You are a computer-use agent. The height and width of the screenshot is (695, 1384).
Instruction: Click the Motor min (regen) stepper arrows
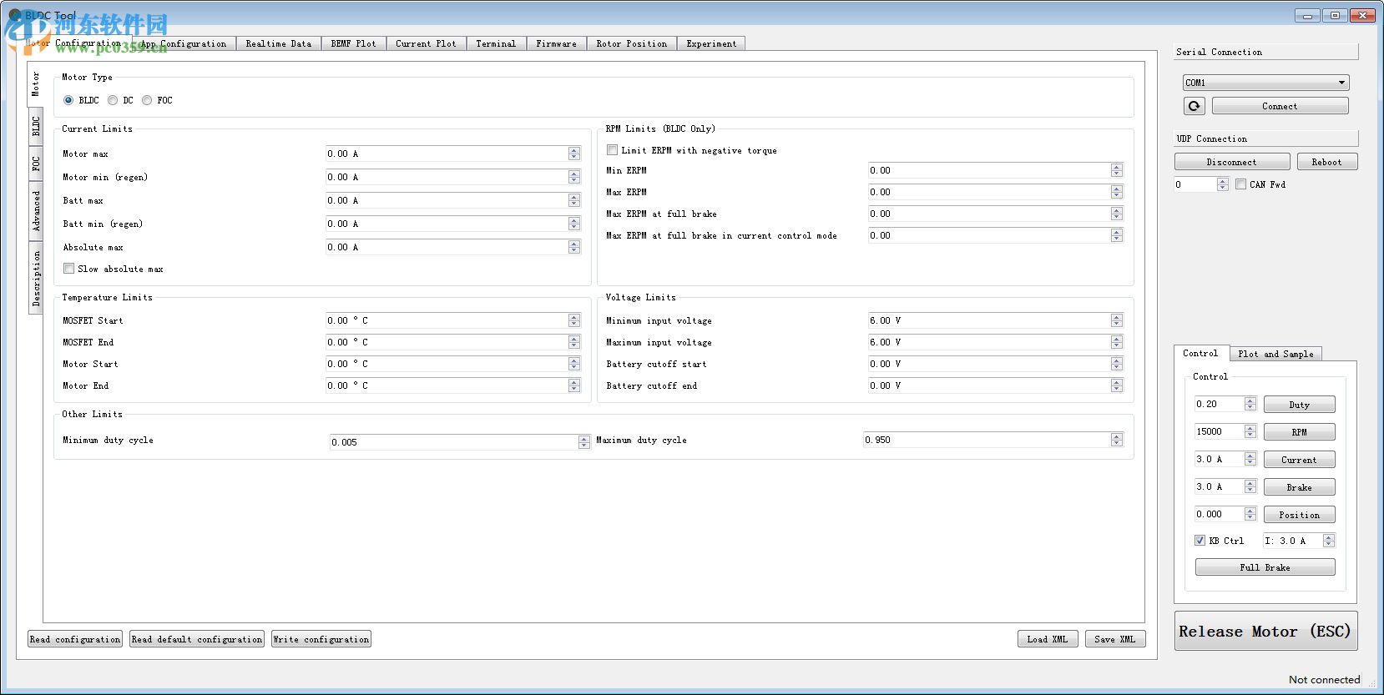tap(574, 177)
